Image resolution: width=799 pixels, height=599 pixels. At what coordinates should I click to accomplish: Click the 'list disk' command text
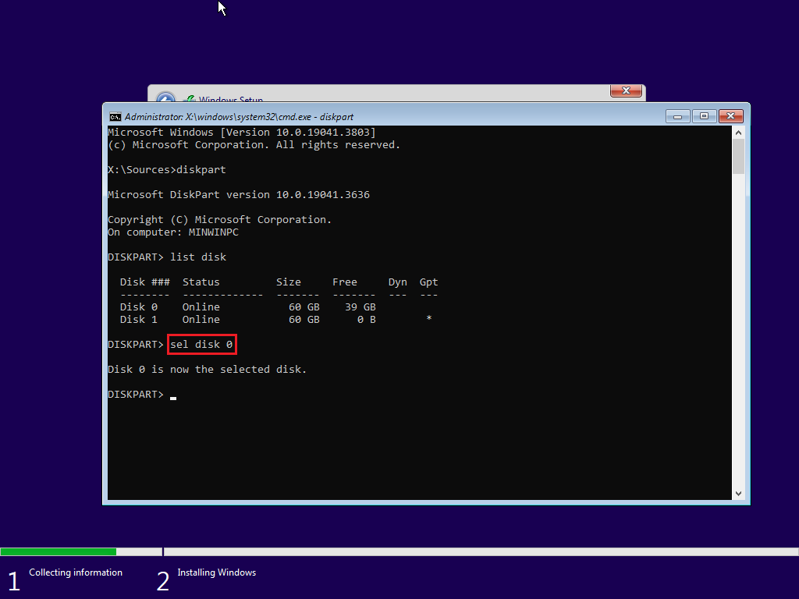(x=198, y=257)
